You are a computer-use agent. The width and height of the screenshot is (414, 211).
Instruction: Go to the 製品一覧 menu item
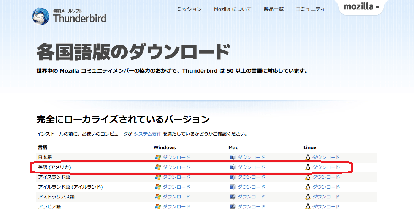click(x=274, y=9)
